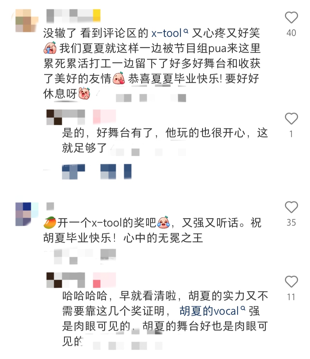Viewport: 310px width, 359px height.
Task: Open second reply author's blurred username
Action: pos(66,280)
